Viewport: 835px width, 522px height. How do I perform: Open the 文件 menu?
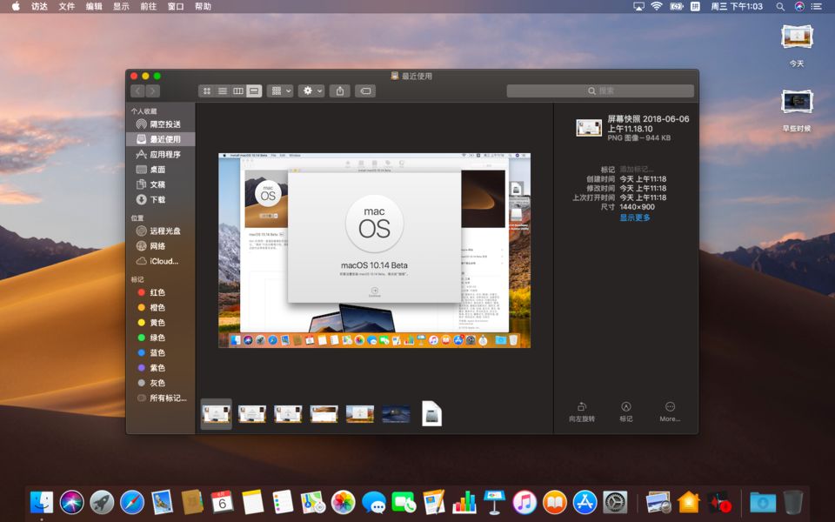(x=67, y=6)
